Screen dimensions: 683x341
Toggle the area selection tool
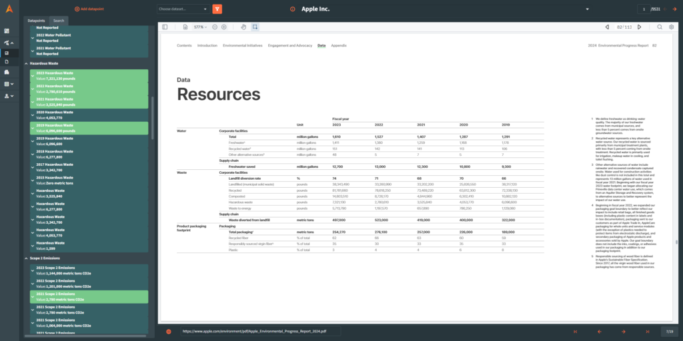point(255,27)
